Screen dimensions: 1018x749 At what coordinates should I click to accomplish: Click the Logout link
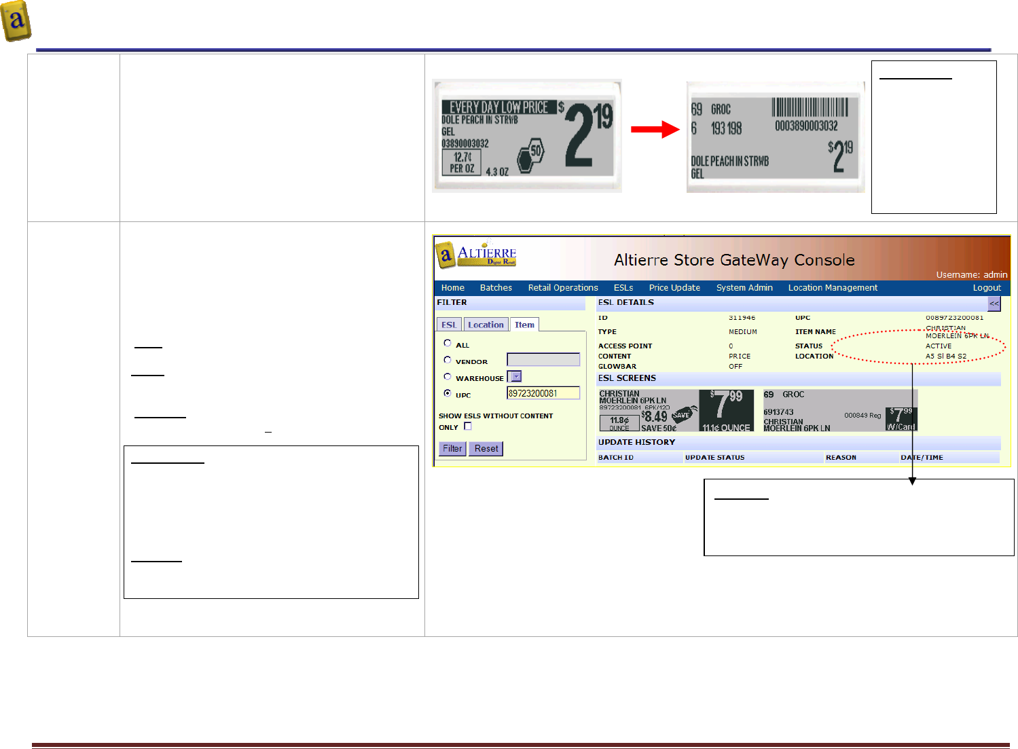(987, 288)
